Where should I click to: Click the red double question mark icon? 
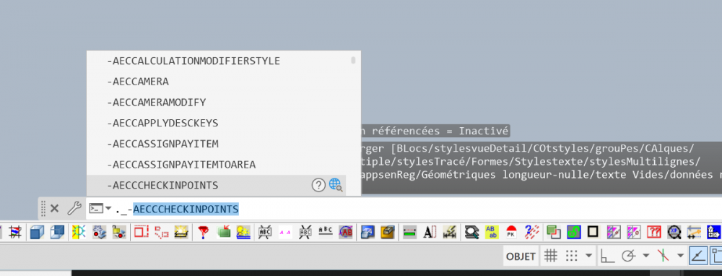point(654,232)
